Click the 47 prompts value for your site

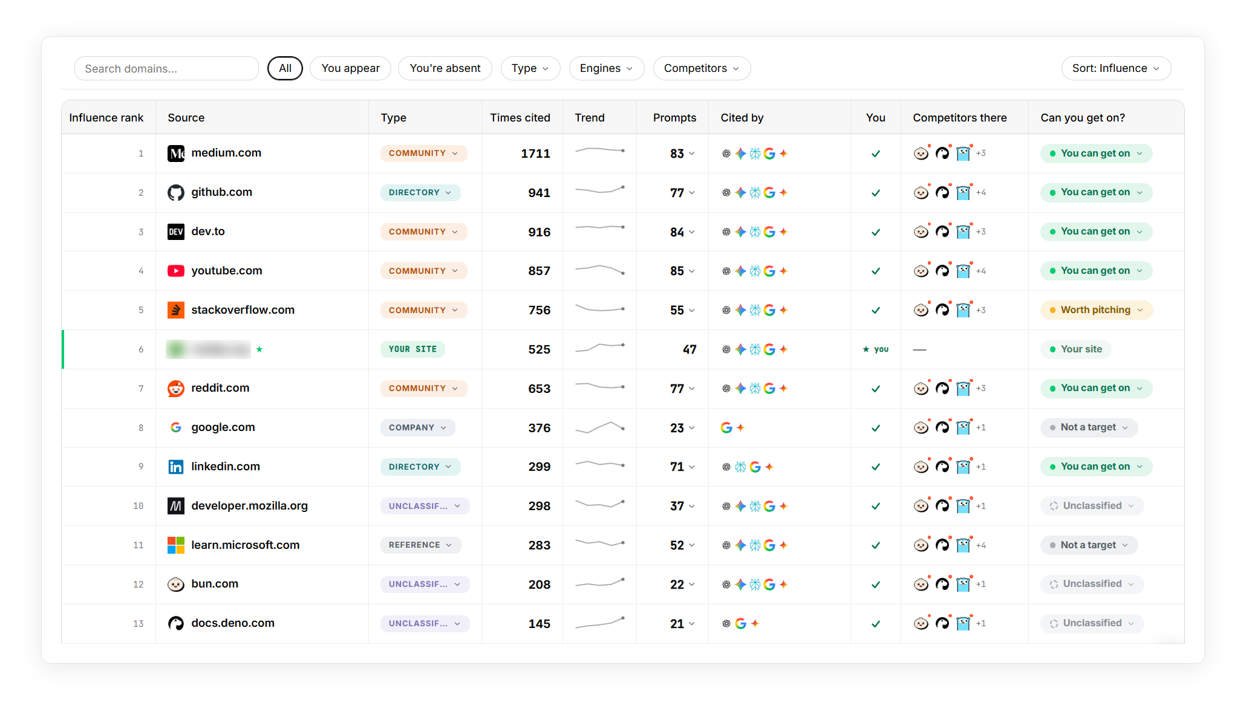pyautogui.click(x=689, y=349)
